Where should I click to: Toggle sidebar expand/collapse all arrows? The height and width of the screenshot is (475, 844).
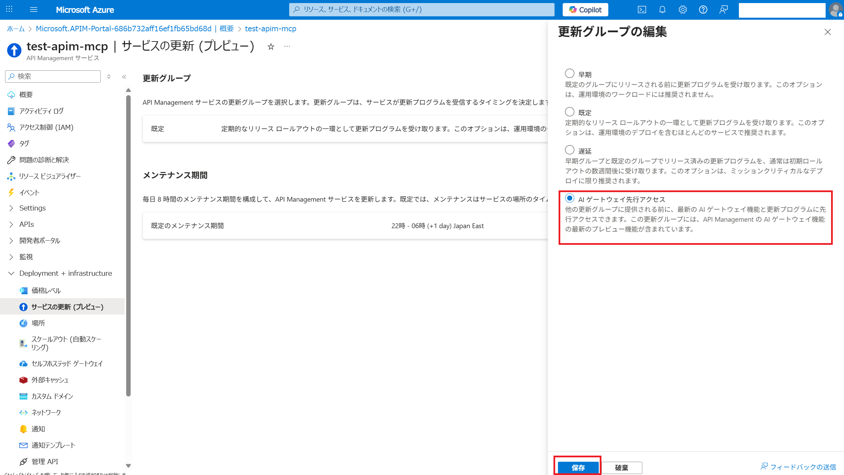(x=109, y=77)
